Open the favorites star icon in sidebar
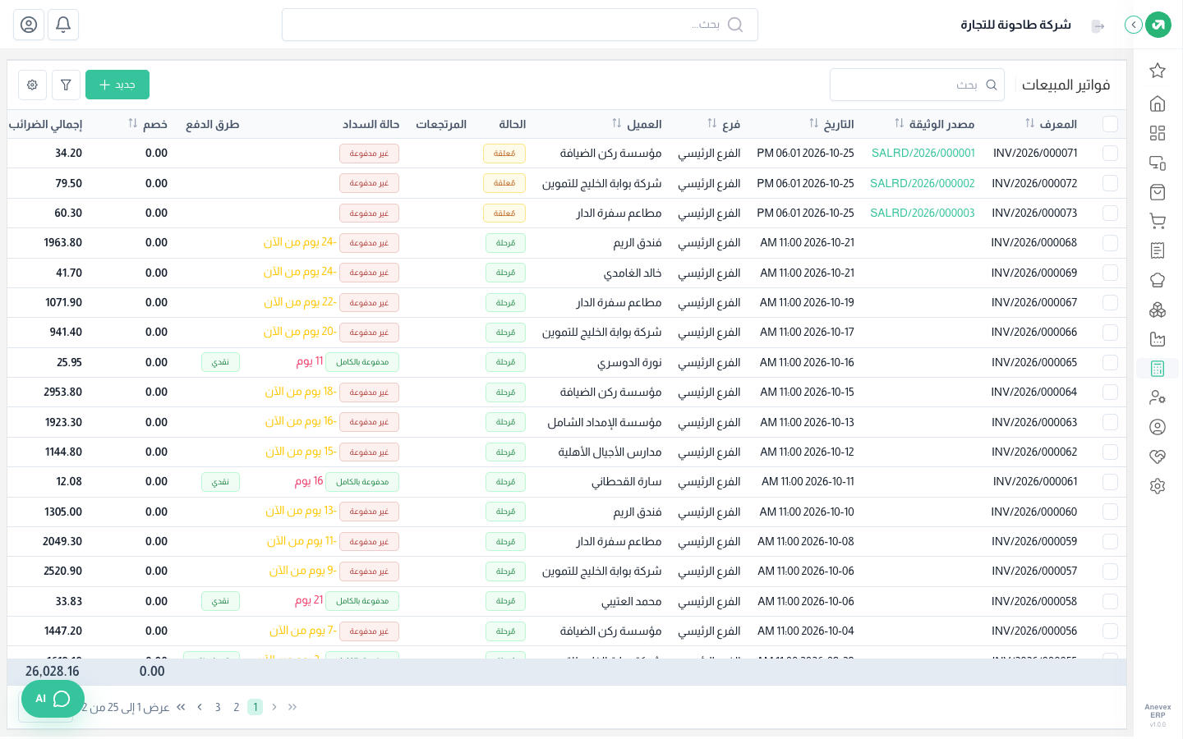The height and width of the screenshot is (739, 1183). pyautogui.click(x=1158, y=71)
